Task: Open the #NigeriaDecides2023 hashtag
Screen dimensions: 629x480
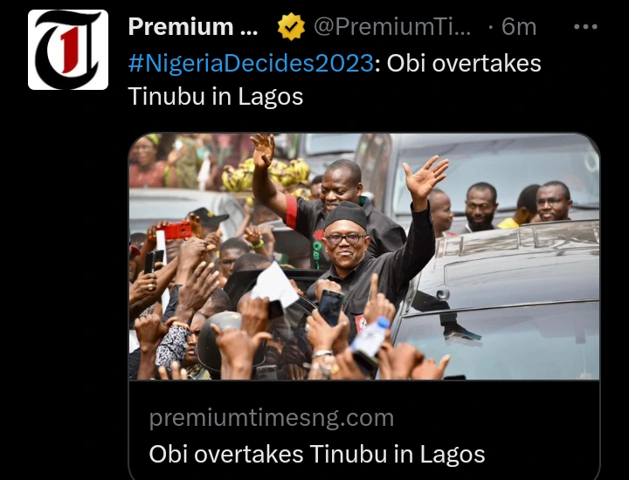Action: [251, 63]
